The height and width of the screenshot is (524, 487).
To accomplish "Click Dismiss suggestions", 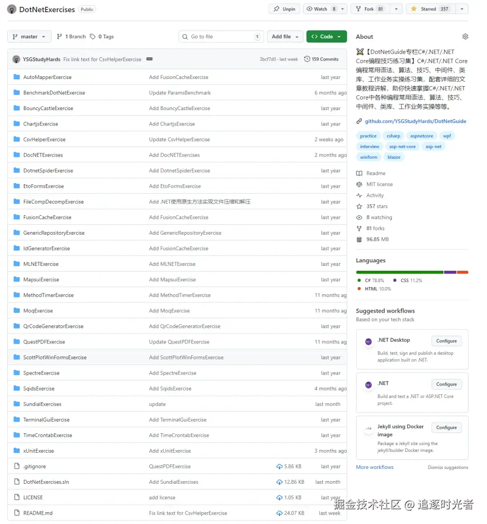I will (x=448, y=467).
